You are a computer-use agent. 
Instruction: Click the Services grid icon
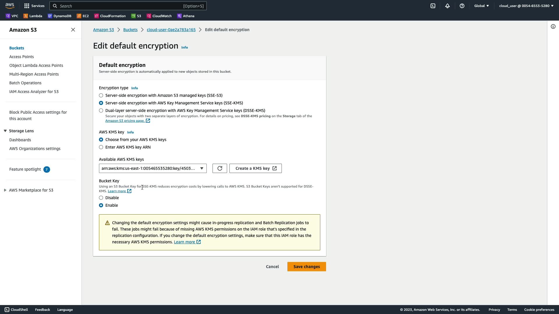pos(27,6)
